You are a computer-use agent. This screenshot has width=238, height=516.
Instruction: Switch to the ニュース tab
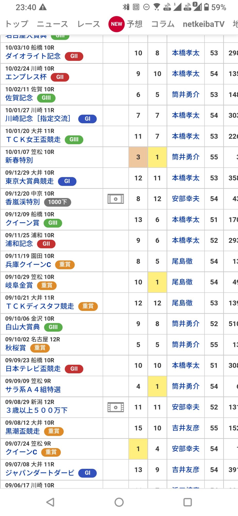(52, 24)
